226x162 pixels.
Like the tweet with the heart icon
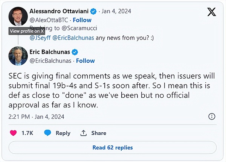click(x=13, y=133)
